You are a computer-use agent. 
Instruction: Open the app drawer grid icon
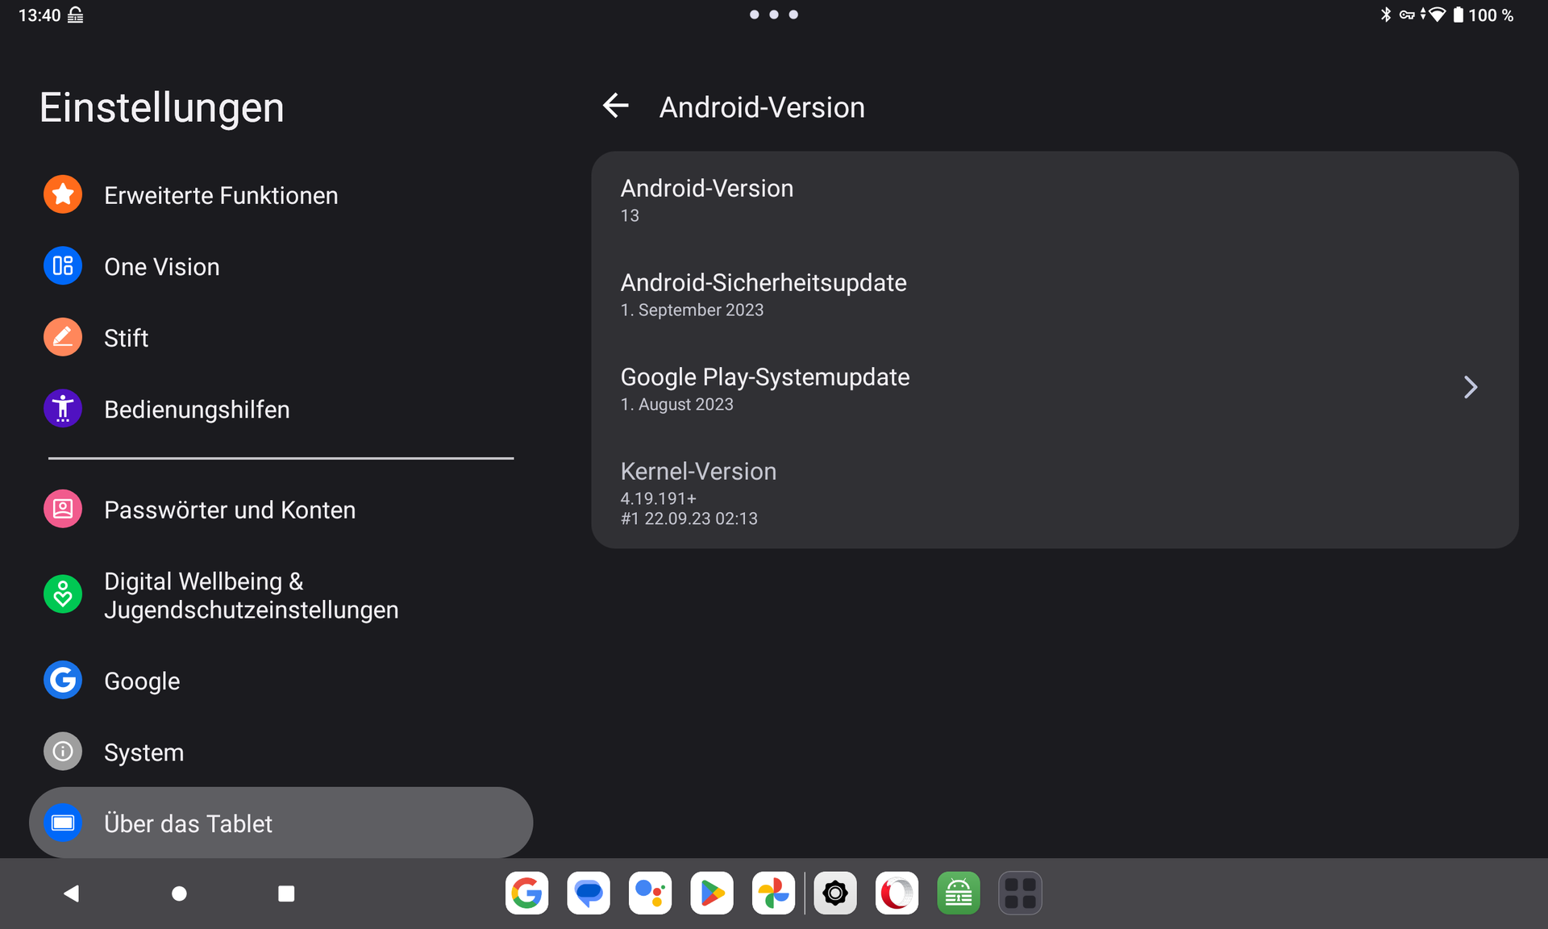point(1020,894)
